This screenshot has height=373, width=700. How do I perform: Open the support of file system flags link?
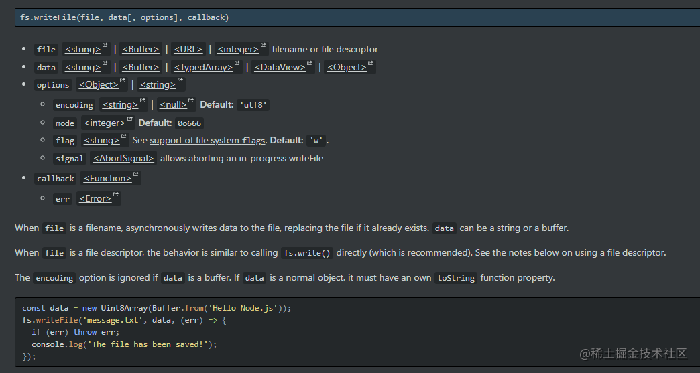(208, 141)
